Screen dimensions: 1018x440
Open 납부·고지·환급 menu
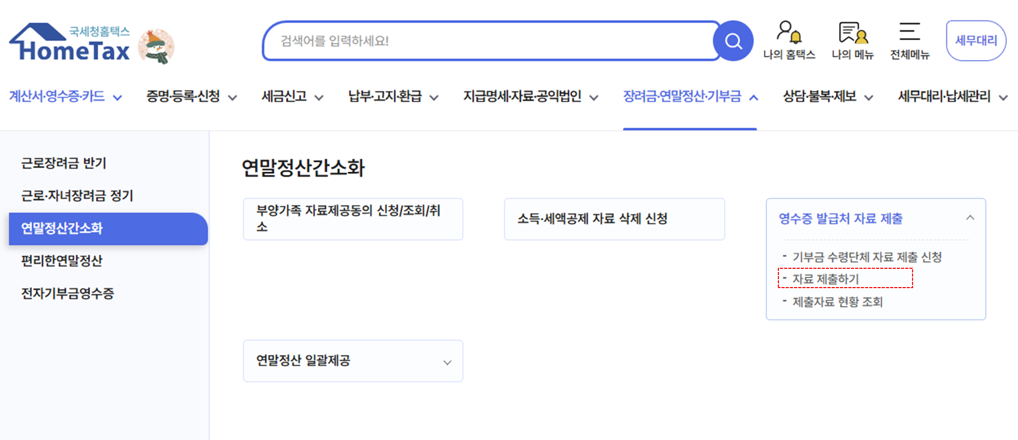point(393,97)
